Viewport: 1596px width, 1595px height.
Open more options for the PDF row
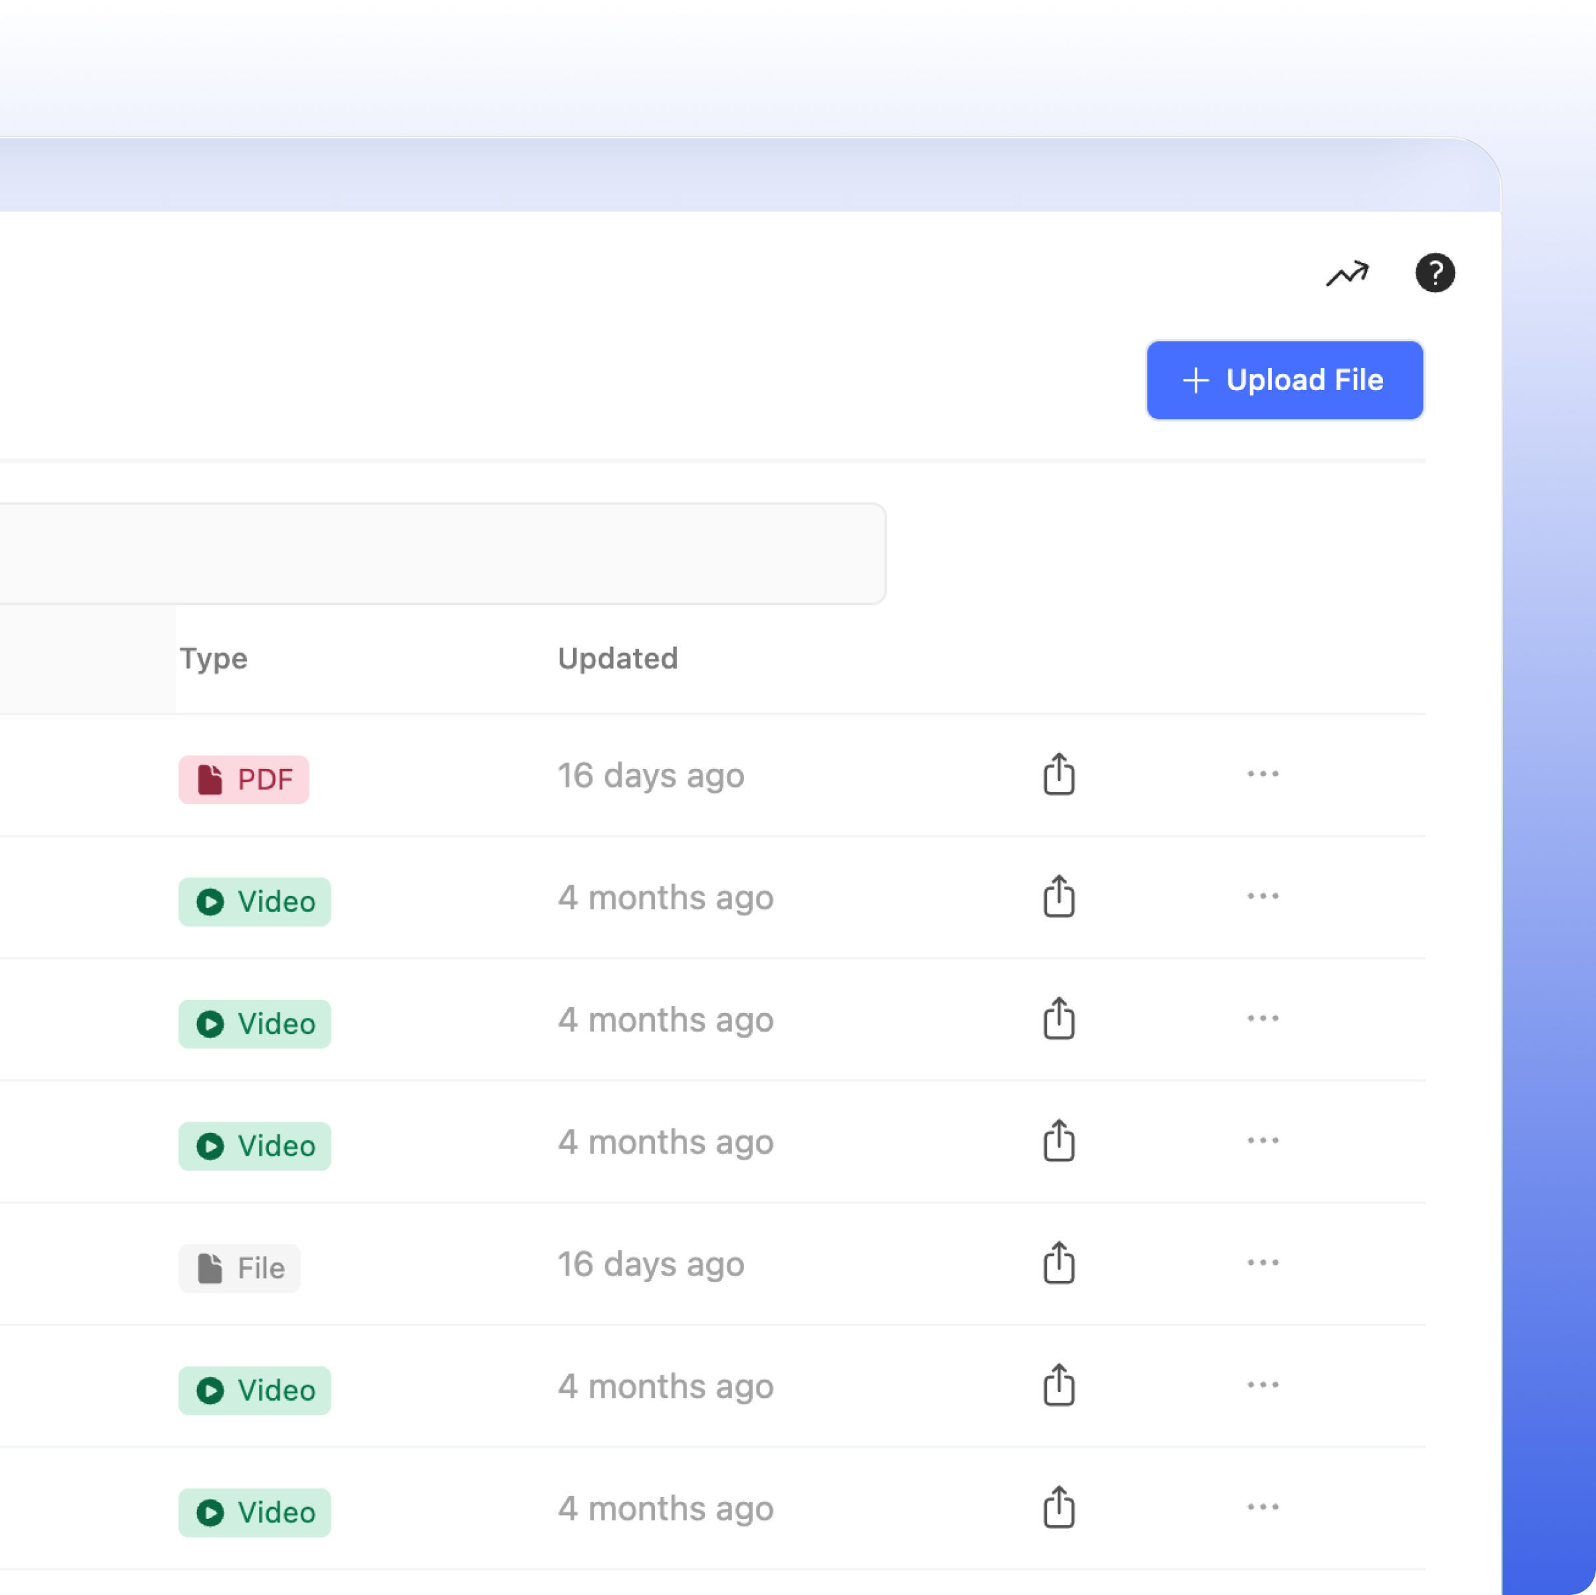click(1263, 774)
